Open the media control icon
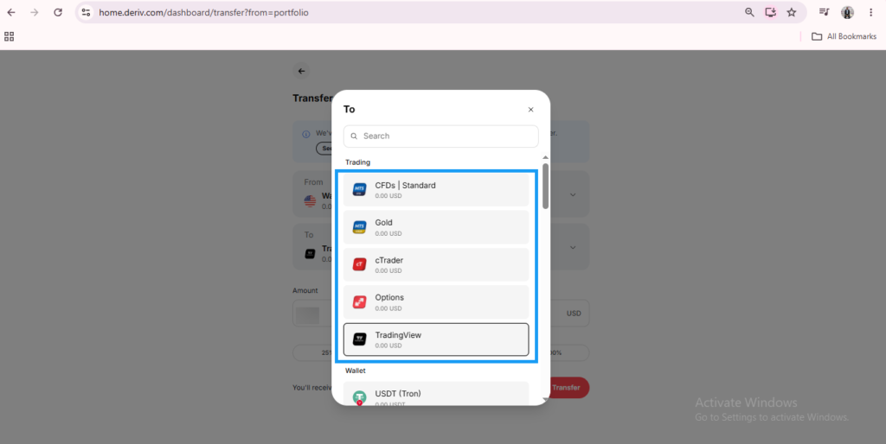Screen dimensions: 886x444 coord(824,12)
